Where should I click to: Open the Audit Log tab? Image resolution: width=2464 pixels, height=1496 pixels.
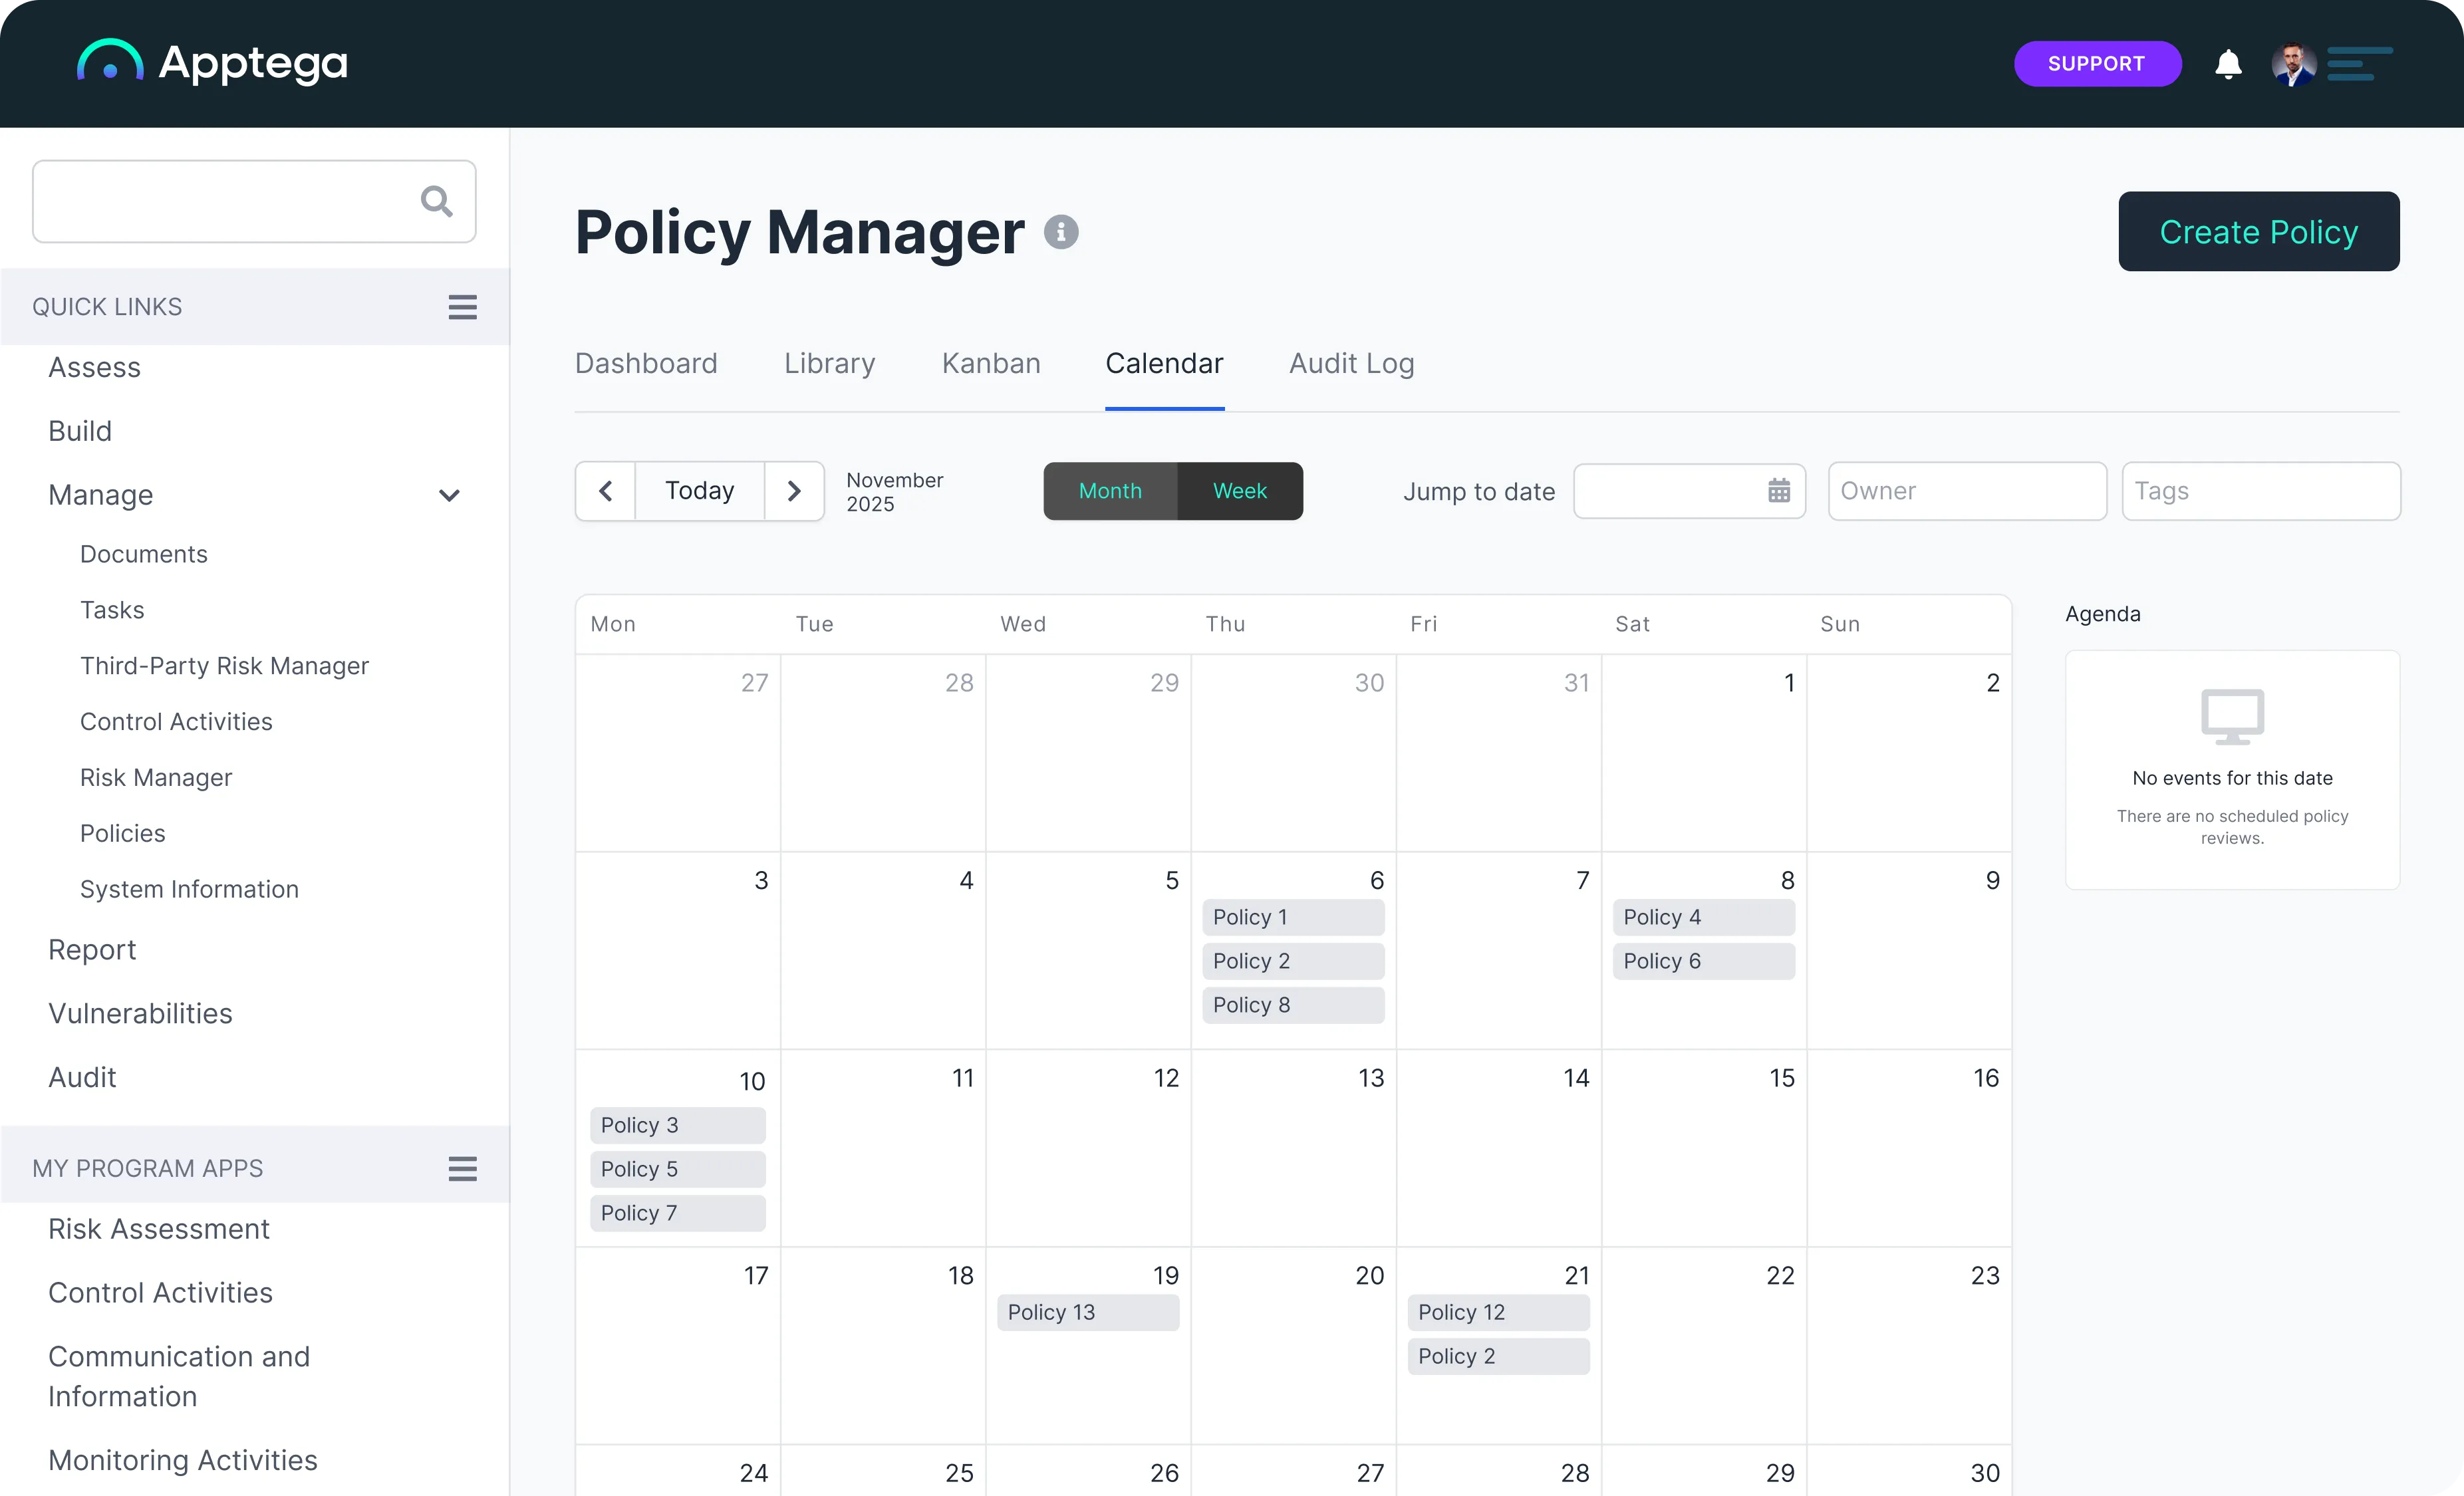coord(1351,363)
